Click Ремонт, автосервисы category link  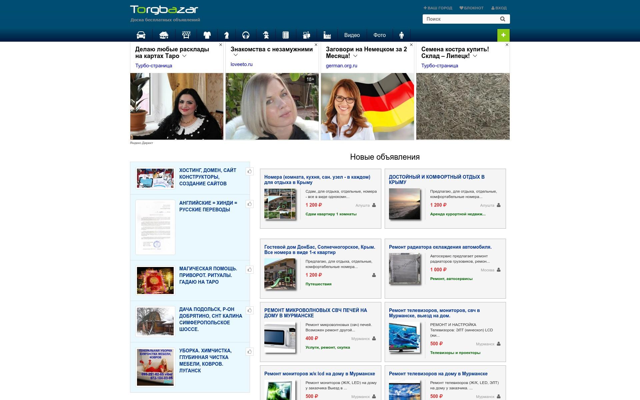pyautogui.click(x=451, y=279)
